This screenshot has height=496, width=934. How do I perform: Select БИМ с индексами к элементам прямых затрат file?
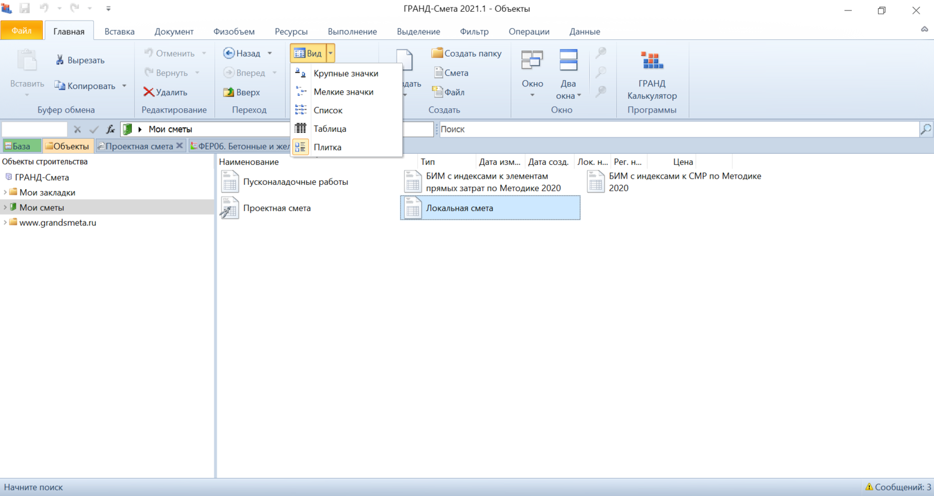(484, 182)
